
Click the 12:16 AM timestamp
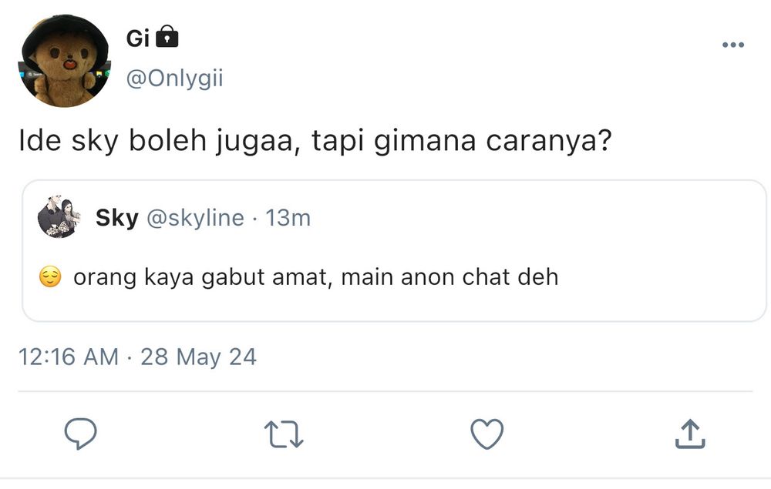pyautogui.click(x=68, y=357)
